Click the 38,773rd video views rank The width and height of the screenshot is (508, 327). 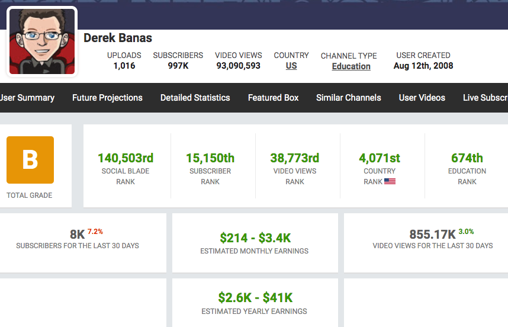point(294,158)
